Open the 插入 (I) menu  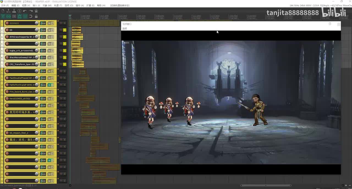[x=36, y=6]
